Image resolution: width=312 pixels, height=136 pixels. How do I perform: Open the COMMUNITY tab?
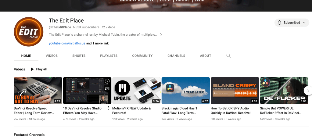pyautogui.click(x=142, y=56)
